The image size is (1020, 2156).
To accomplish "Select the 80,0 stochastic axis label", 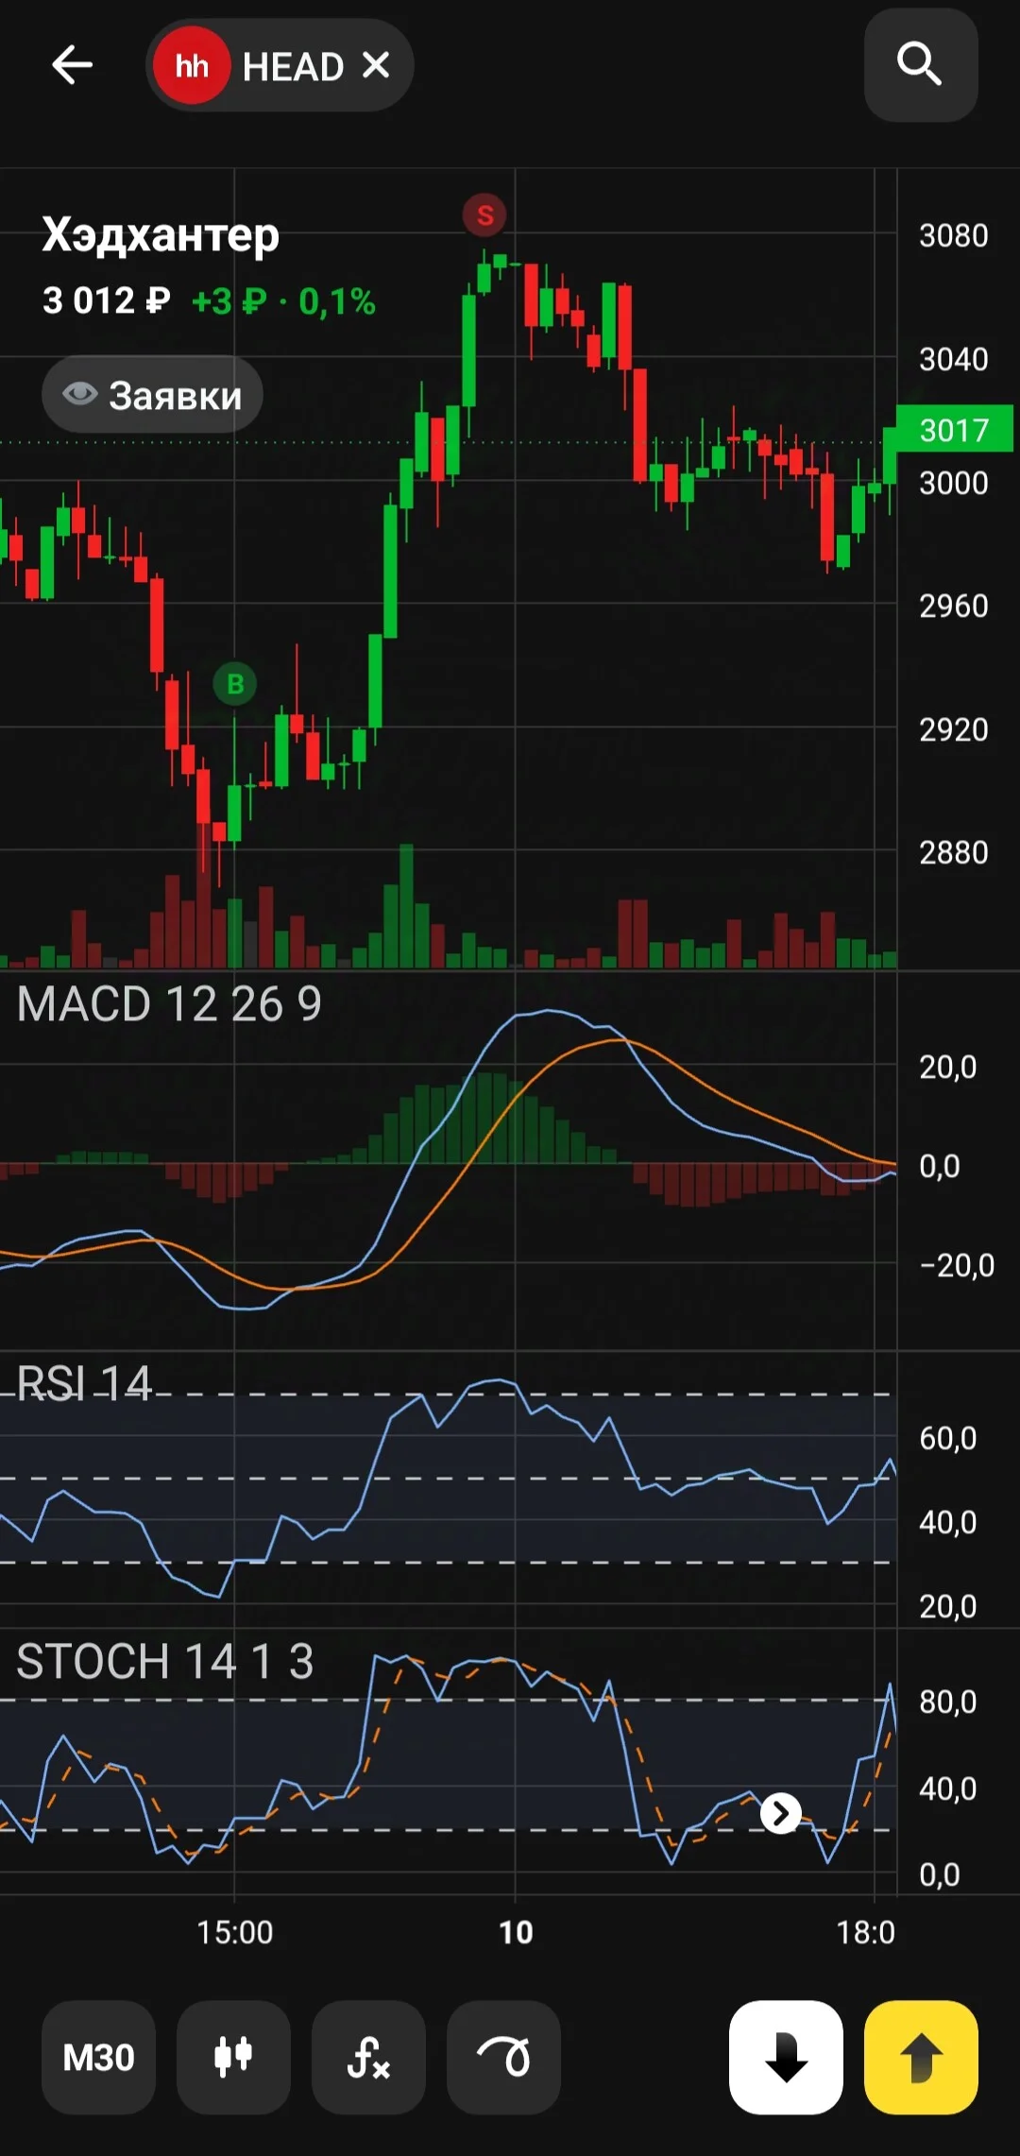I will click(x=948, y=1702).
